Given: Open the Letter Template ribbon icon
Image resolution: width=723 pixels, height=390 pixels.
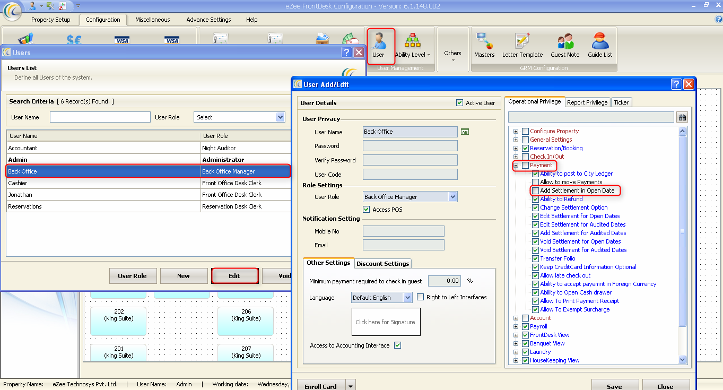Looking at the screenshot, I should coord(522,45).
